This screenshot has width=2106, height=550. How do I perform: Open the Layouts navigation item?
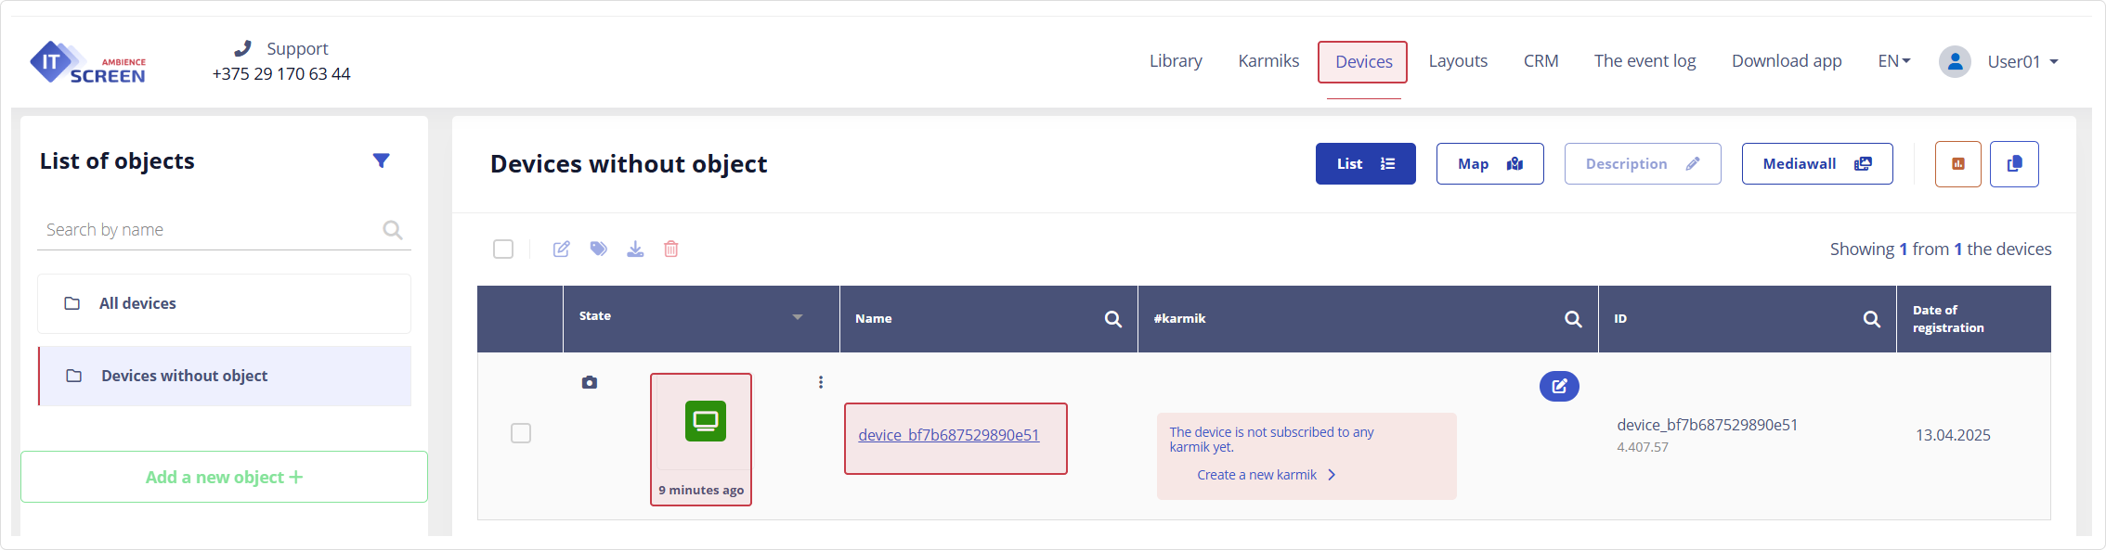[x=1458, y=61]
